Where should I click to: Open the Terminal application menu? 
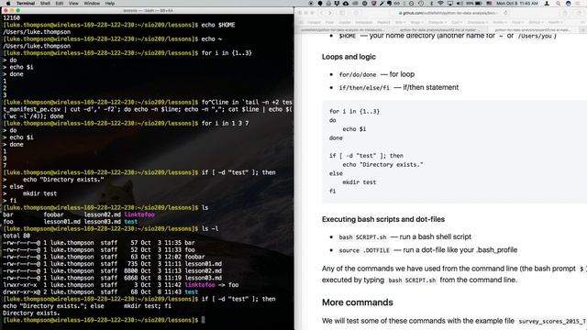click(x=26, y=4)
